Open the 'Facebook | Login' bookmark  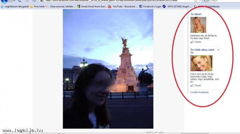pyautogui.click(x=150, y=6)
